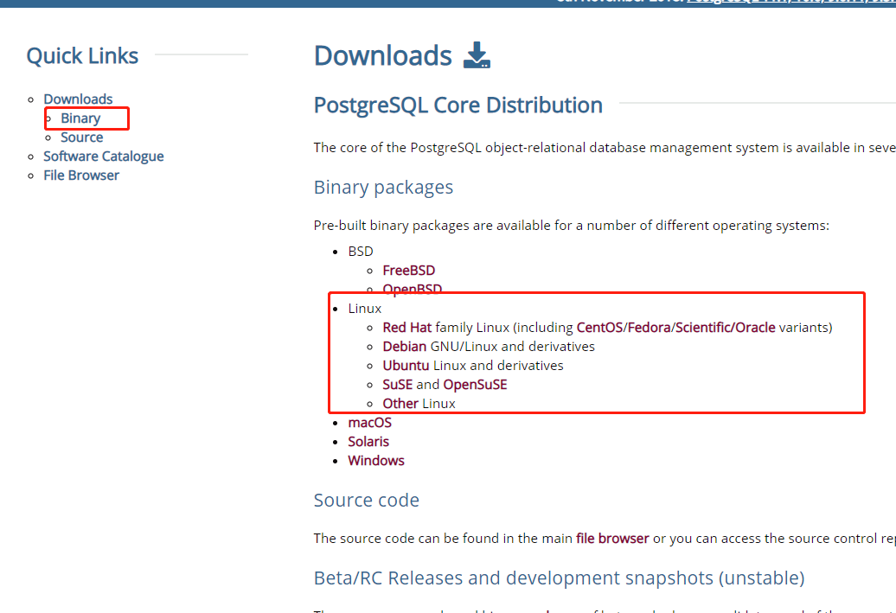896x613 pixels.
Task: Open the Oracle variant link
Action: click(x=755, y=328)
